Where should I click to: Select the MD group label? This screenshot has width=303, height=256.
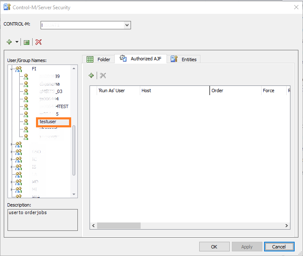click(x=35, y=182)
